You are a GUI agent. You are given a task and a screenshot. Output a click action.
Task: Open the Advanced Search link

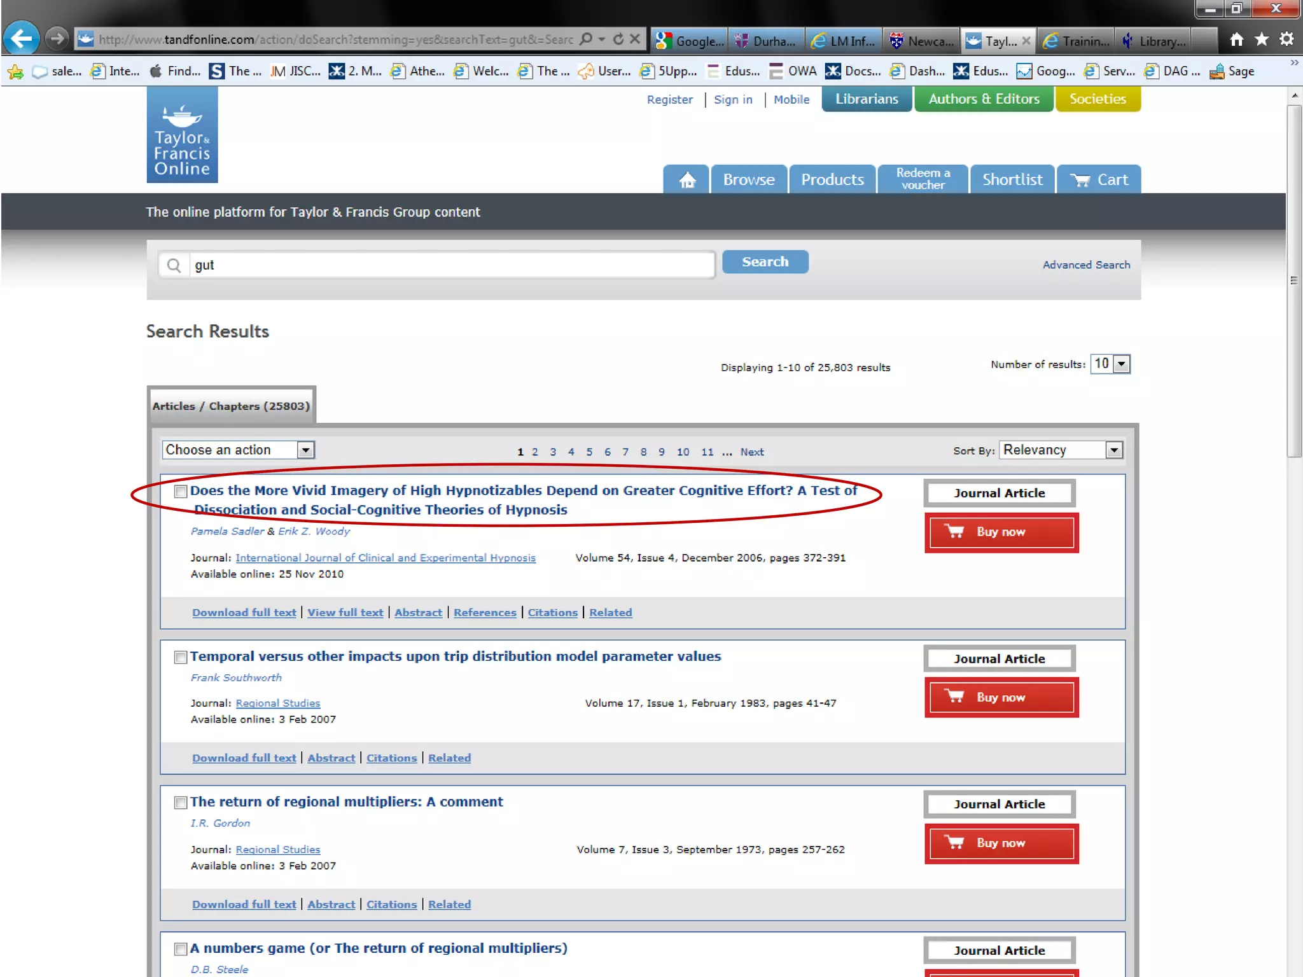[1086, 265]
